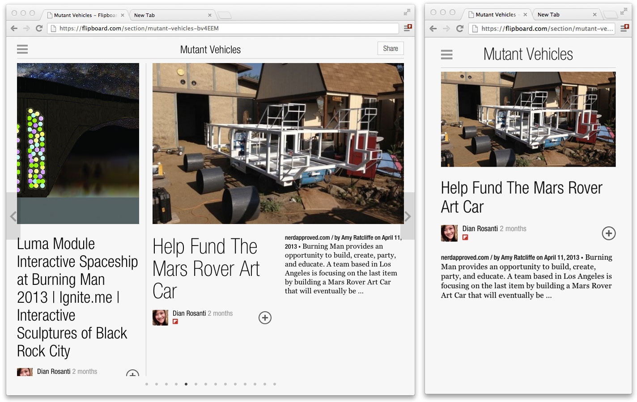This screenshot has width=637, height=402.
Task: Click "2 months" in left Mars Rover article
Action: (x=220, y=313)
